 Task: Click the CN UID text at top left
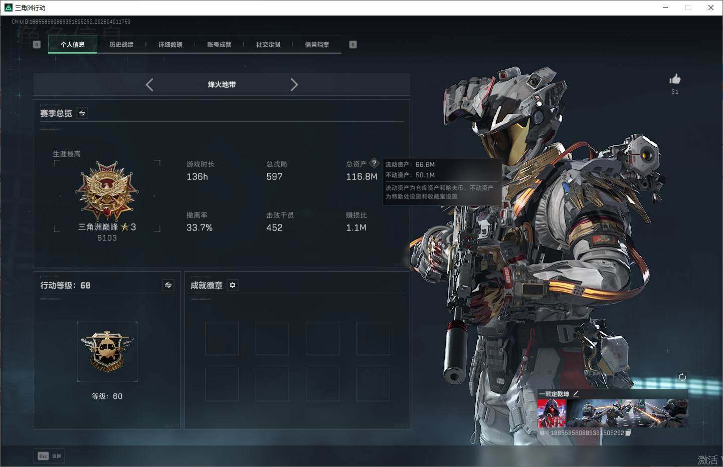coord(71,22)
